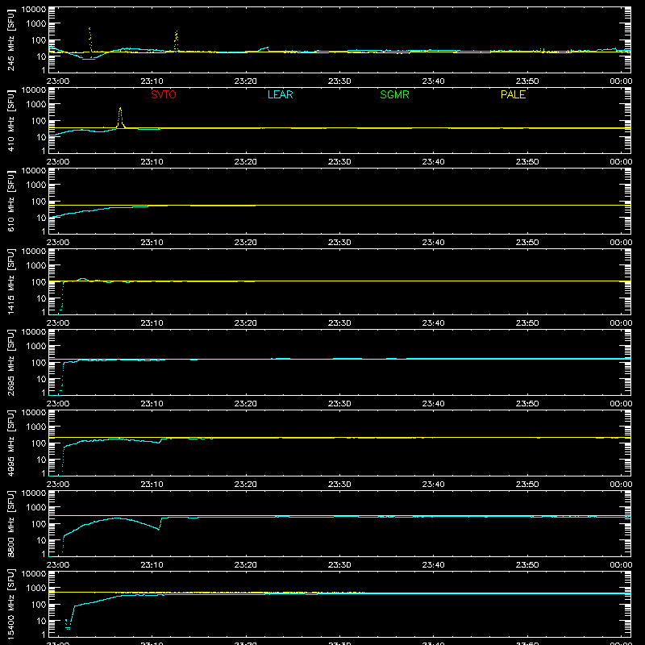Select the 610 MHz [SFU] axis title
Image resolution: width=645 pixels, height=645 pixels.
pos(11,201)
